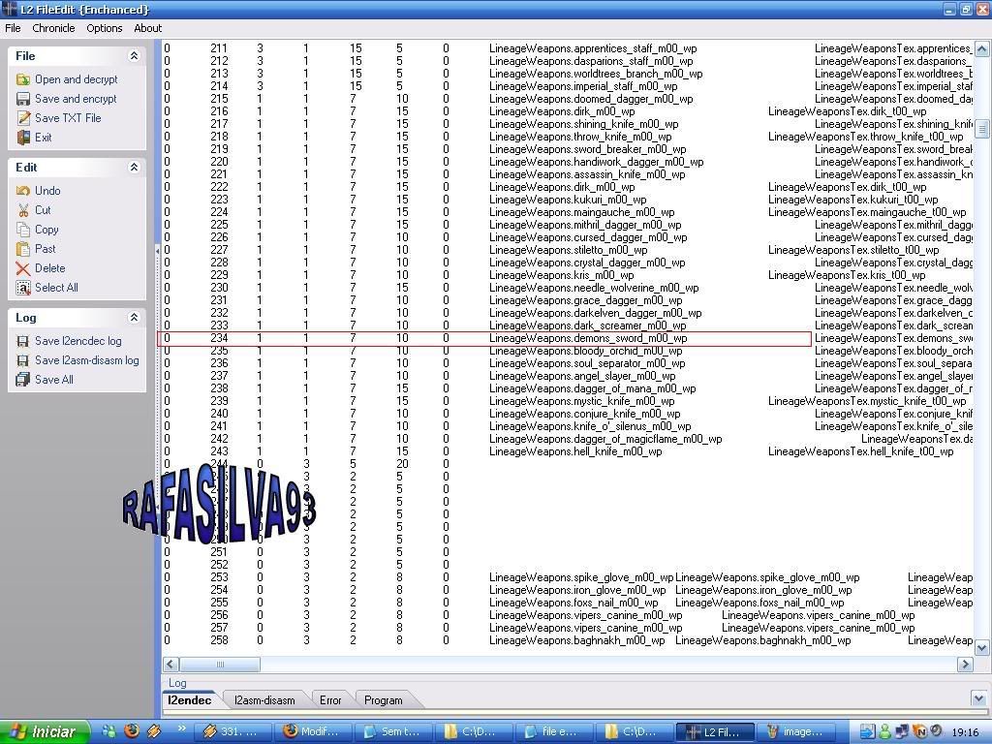Click the Save TXT File pencil icon
The height and width of the screenshot is (744, 992).
(23, 118)
